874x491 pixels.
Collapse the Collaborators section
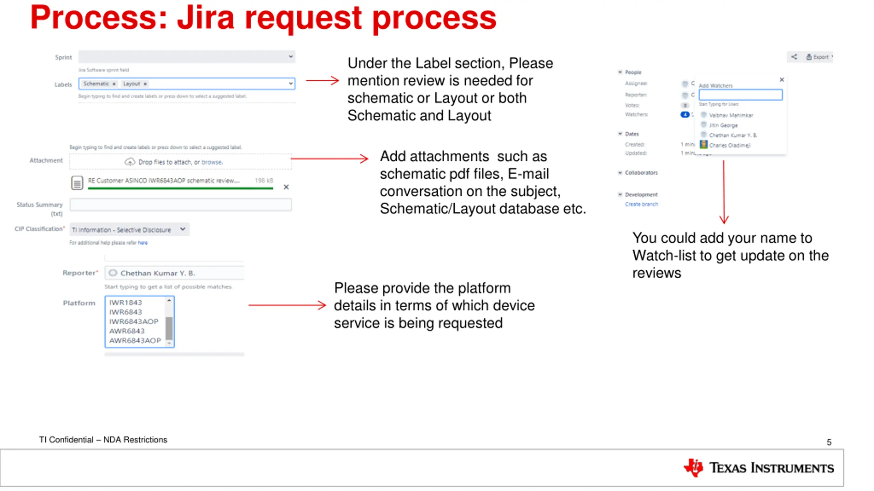pyautogui.click(x=620, y=173)
